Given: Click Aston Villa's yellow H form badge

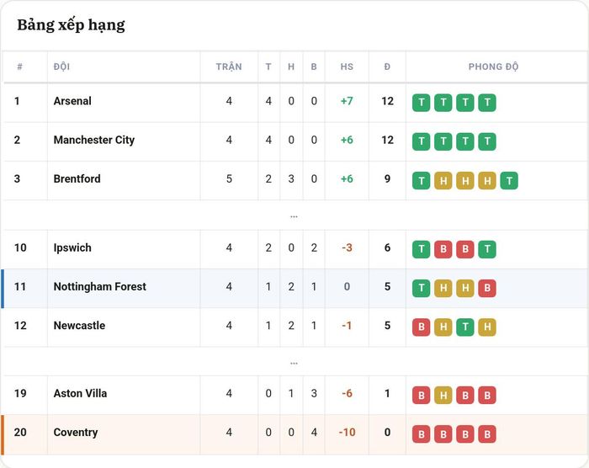Looking at the screenshot, I should pyautogui.click(x=443, y=395).
